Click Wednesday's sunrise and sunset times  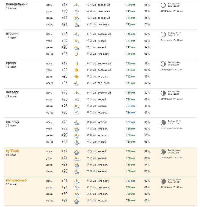click(x=174, y=63)
